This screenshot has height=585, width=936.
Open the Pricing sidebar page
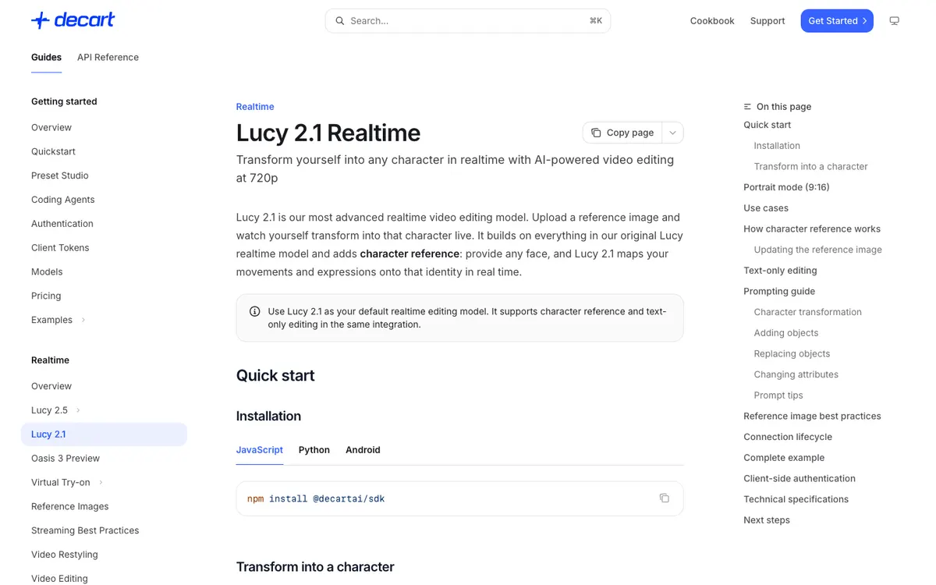pos(46,296)
